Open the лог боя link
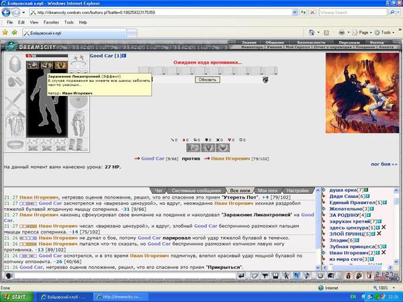 pos(384,164)
